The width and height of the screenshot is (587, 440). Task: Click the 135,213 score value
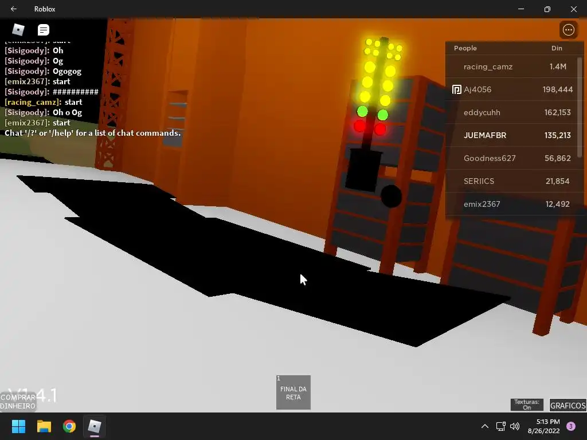(x=557, y=135)
